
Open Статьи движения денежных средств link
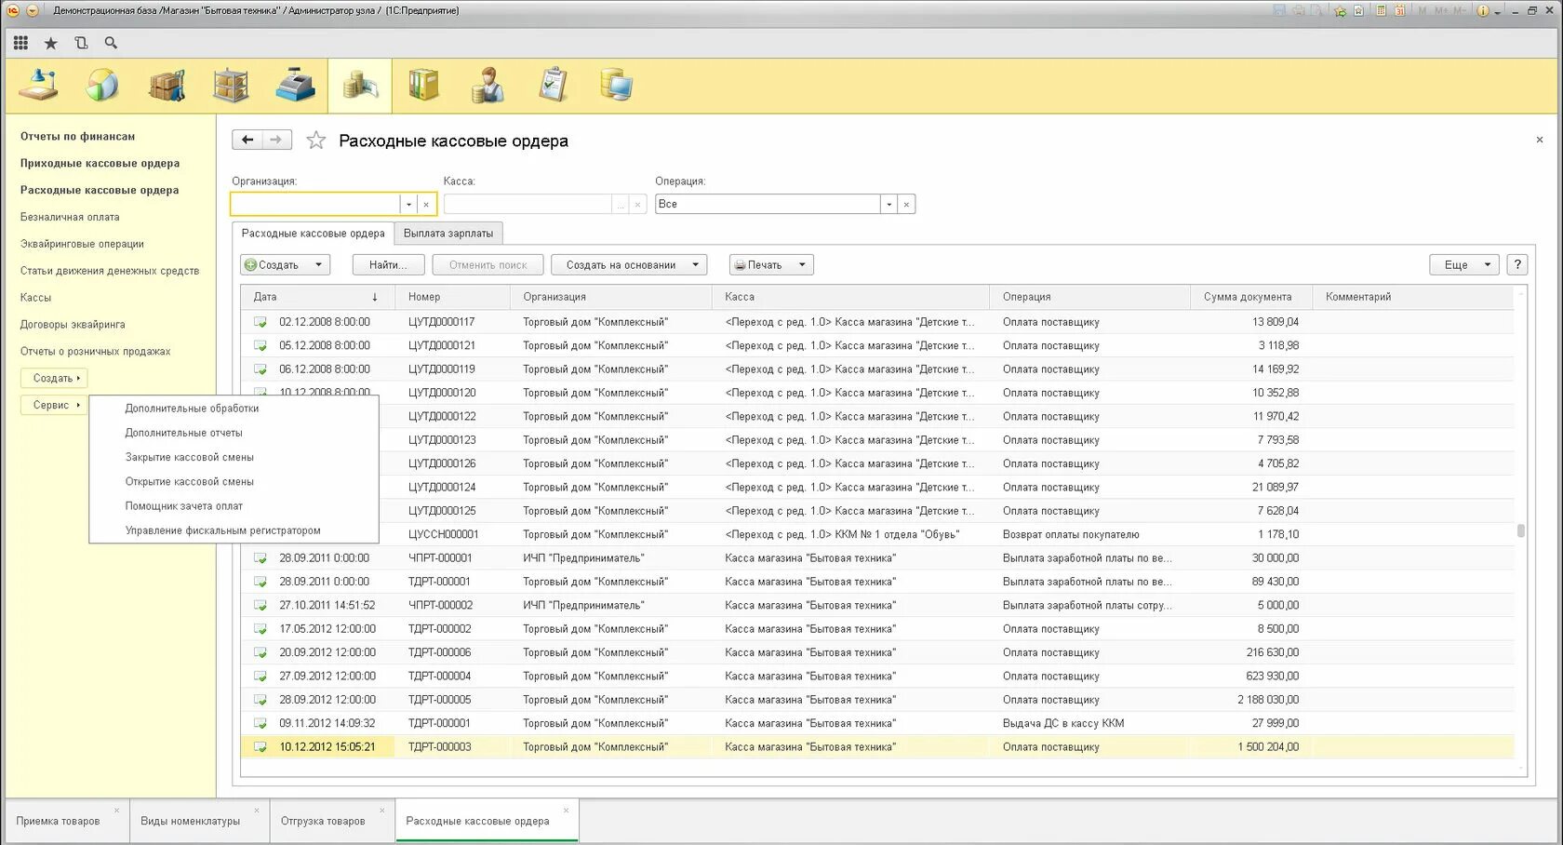pos(110,272)
